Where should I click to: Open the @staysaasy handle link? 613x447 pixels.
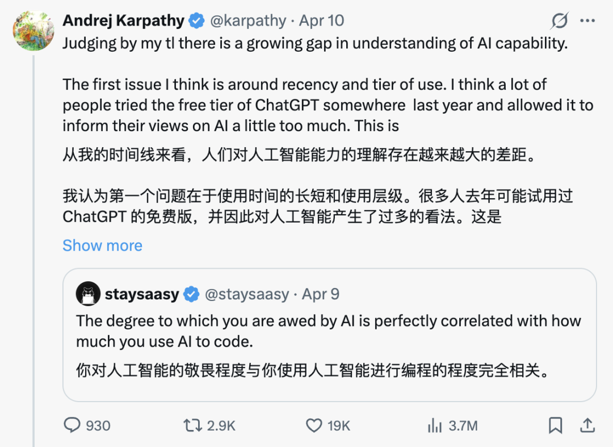[247, 294]
